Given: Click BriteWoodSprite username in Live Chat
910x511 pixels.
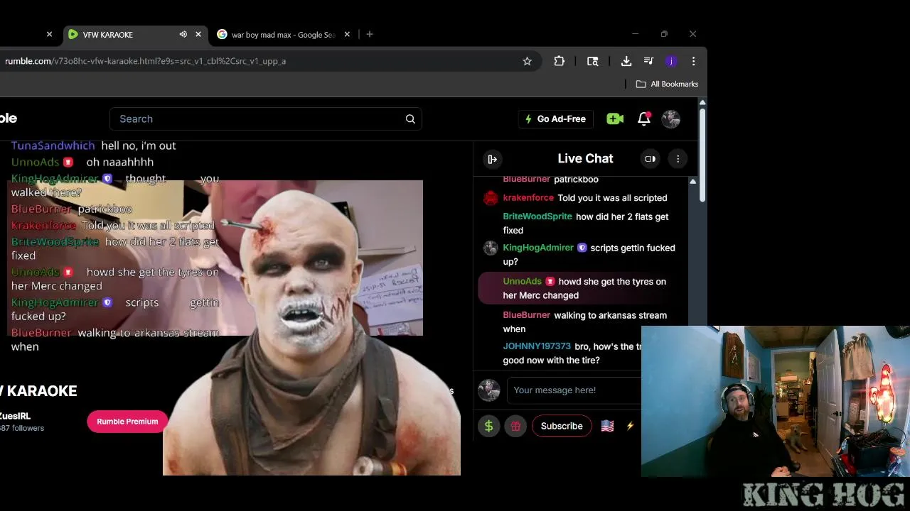Looking at the screenshot, I should point(537,216).
